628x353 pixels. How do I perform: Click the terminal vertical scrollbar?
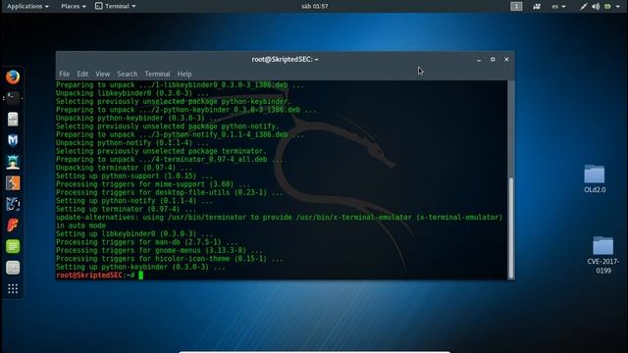(x=510, y=227)
